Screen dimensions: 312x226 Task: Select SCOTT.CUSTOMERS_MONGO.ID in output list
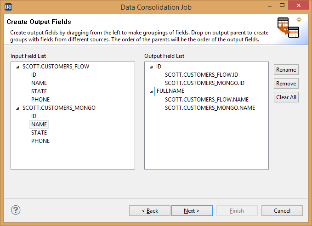(x=204, y=83)
